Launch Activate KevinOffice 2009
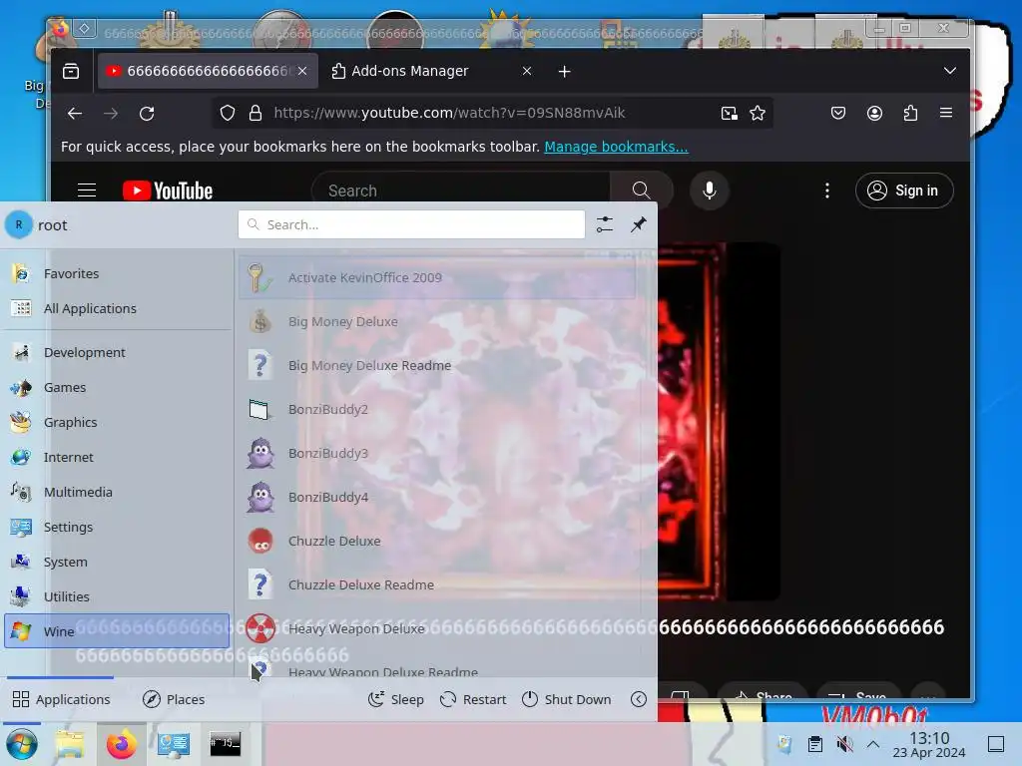The height and width of the screenshot is (766, 1022). pyautogui.click(x=437, y=277)
